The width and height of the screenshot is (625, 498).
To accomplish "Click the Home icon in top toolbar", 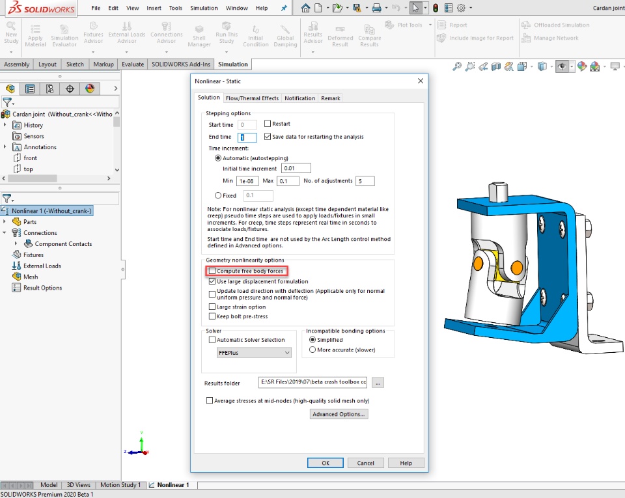I will tap(305, 8).
